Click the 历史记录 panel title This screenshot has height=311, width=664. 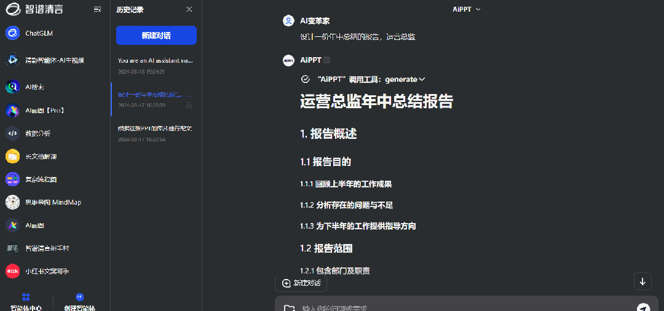[x=130, y=10]
